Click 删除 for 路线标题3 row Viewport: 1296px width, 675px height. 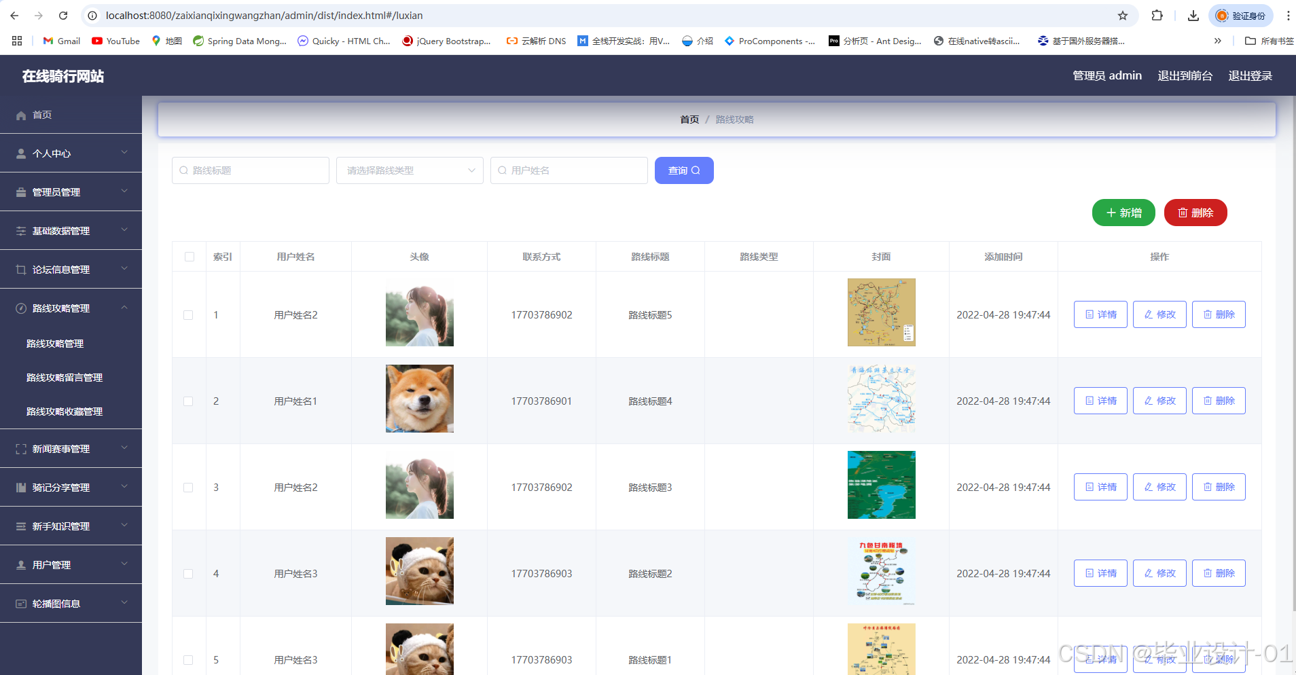(1219, 487)
